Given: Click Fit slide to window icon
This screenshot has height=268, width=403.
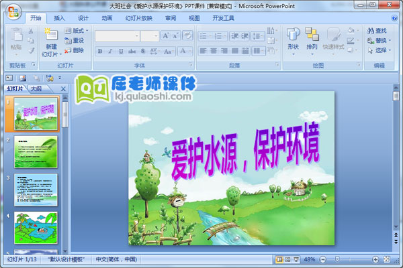Looking at the screenshot, I should (386, 259).
